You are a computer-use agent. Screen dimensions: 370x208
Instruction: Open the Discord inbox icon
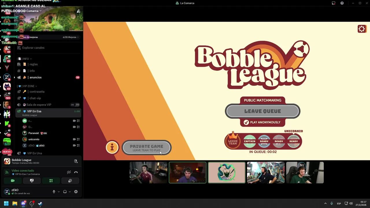333,3
